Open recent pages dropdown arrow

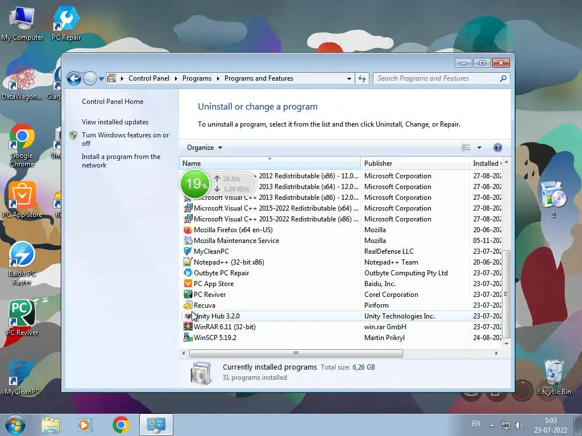click(x=101, y=78)
